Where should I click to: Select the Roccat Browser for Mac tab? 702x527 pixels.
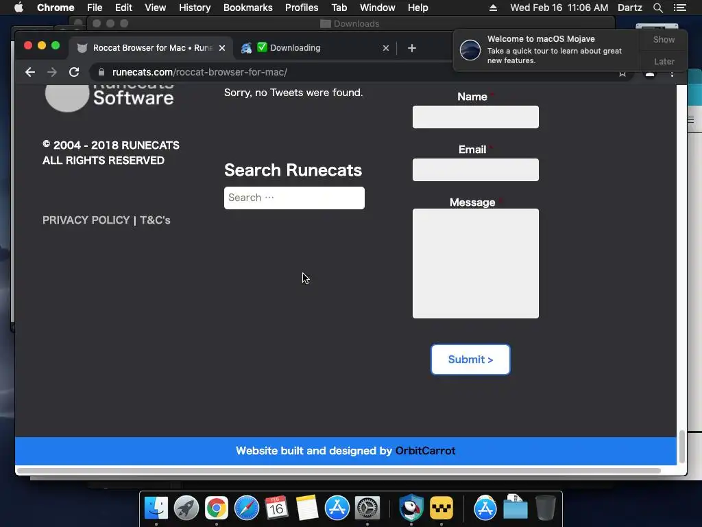point(150,48)
